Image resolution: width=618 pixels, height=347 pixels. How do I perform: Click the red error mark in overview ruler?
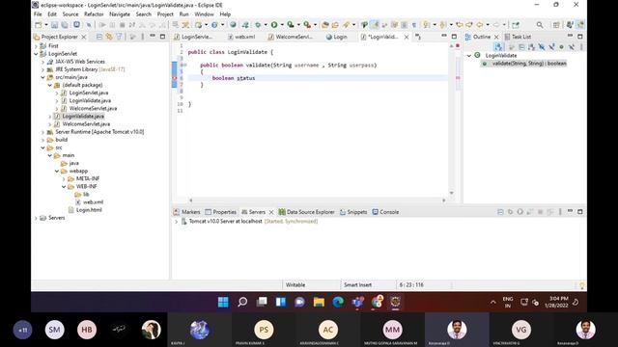click(458, 78)
